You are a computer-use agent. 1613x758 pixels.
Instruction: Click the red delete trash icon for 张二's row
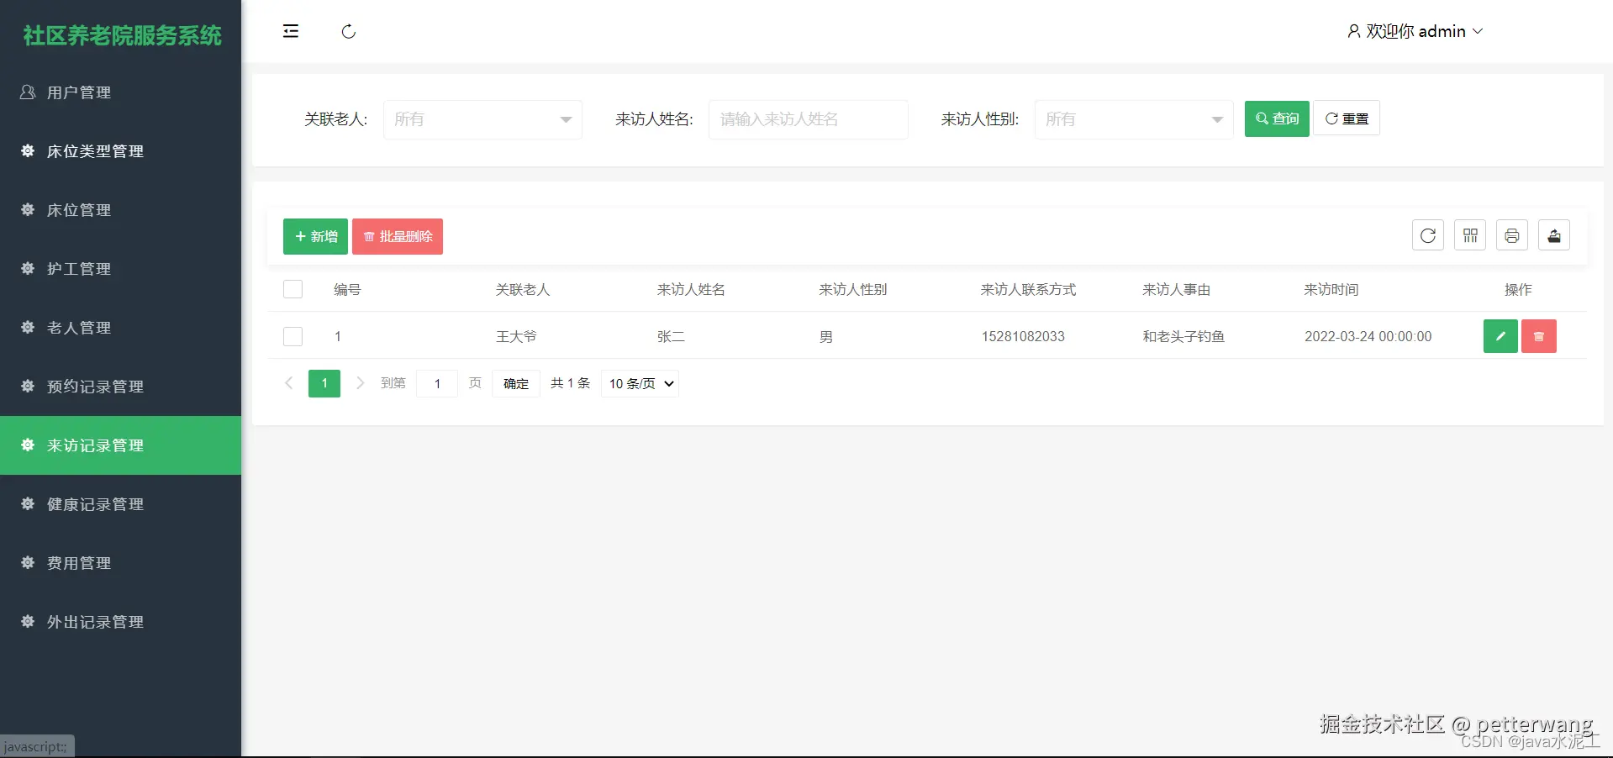click(x=1539, y=336)
